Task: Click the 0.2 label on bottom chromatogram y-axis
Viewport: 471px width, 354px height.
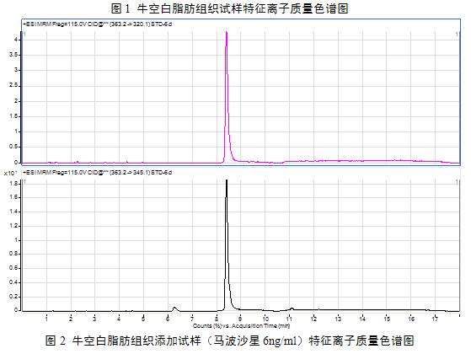Action: coord(13,297)
